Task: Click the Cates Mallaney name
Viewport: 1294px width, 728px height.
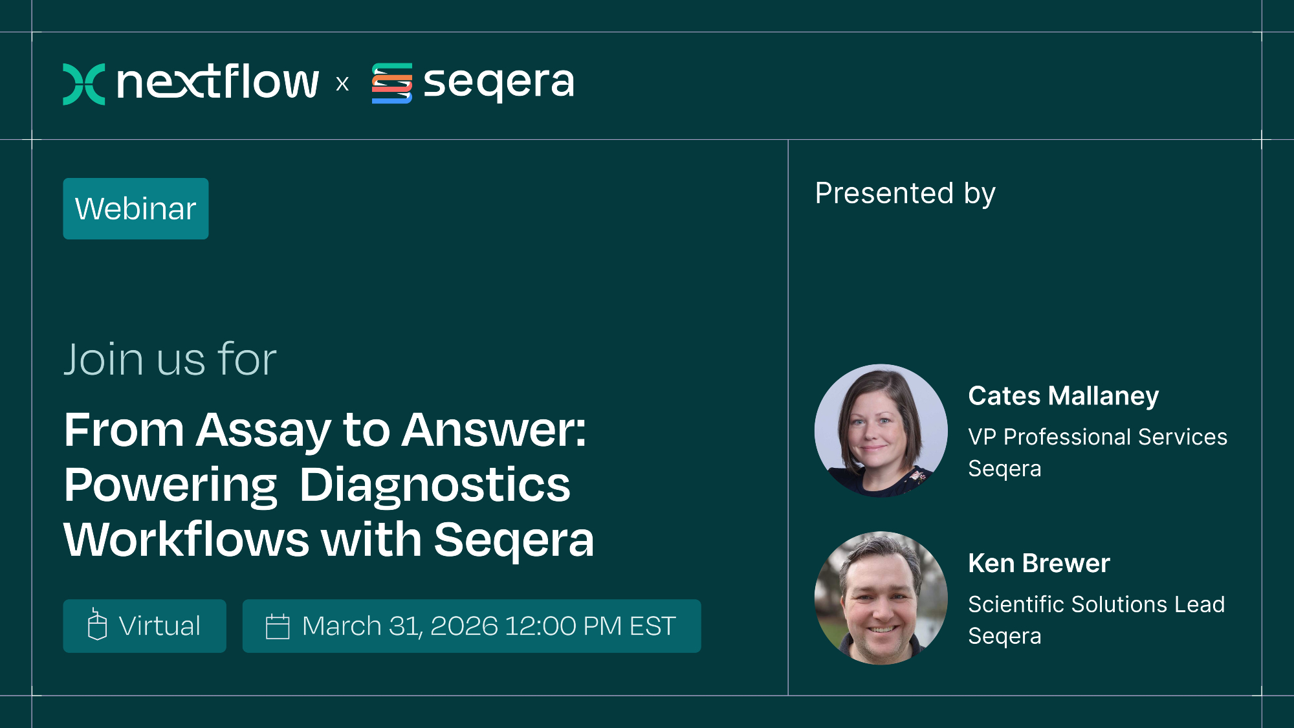Action: pyautogui.click(x=1063, y=396)
